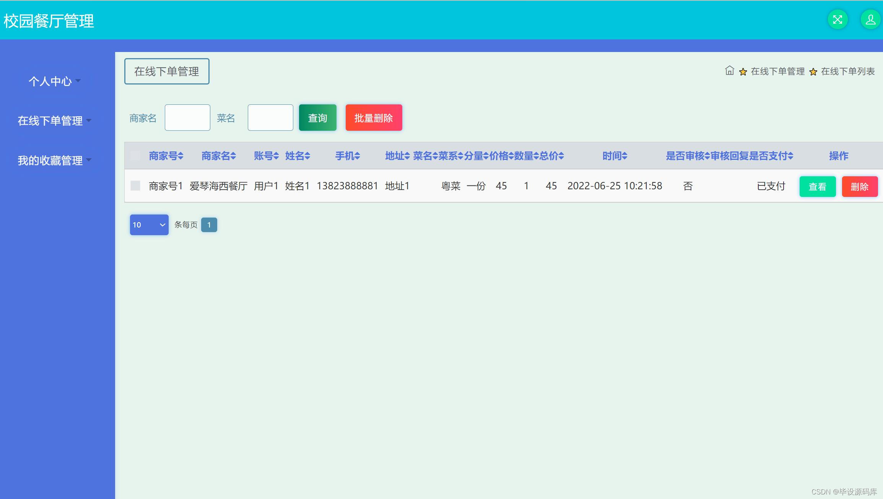Check the 商家号1 row checkbox
Image resolution: width=883 pixels, height=499 pixels.
click(x=135, y=186)
